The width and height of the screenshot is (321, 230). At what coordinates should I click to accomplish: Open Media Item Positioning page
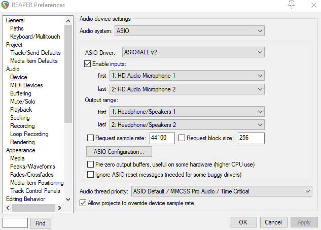tap(37, 183)
